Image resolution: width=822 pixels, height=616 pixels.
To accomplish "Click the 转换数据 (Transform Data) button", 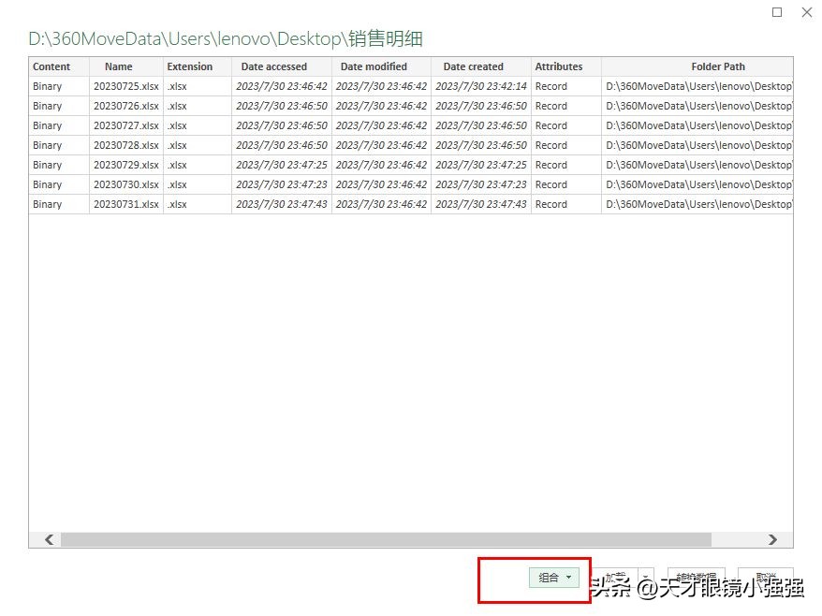I will pos(696,578).
